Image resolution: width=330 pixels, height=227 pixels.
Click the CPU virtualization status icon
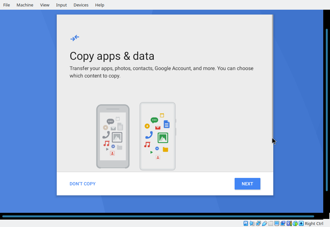pos(289,223)
